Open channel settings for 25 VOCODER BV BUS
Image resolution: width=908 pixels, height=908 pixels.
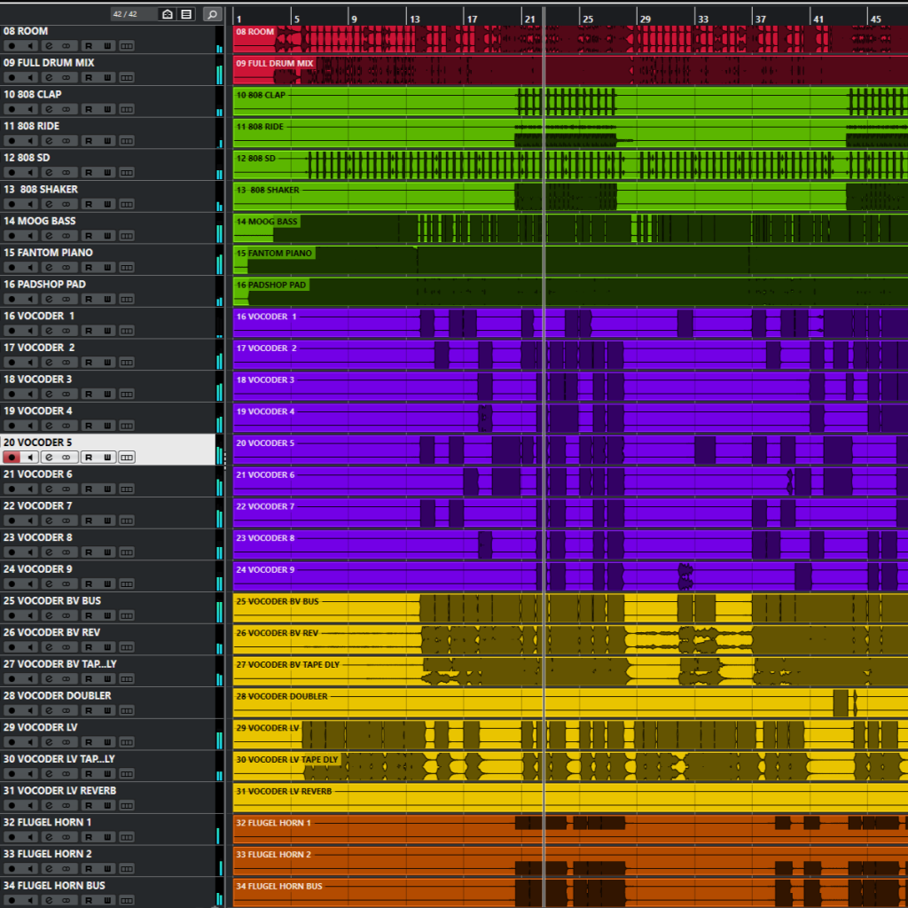49,614
